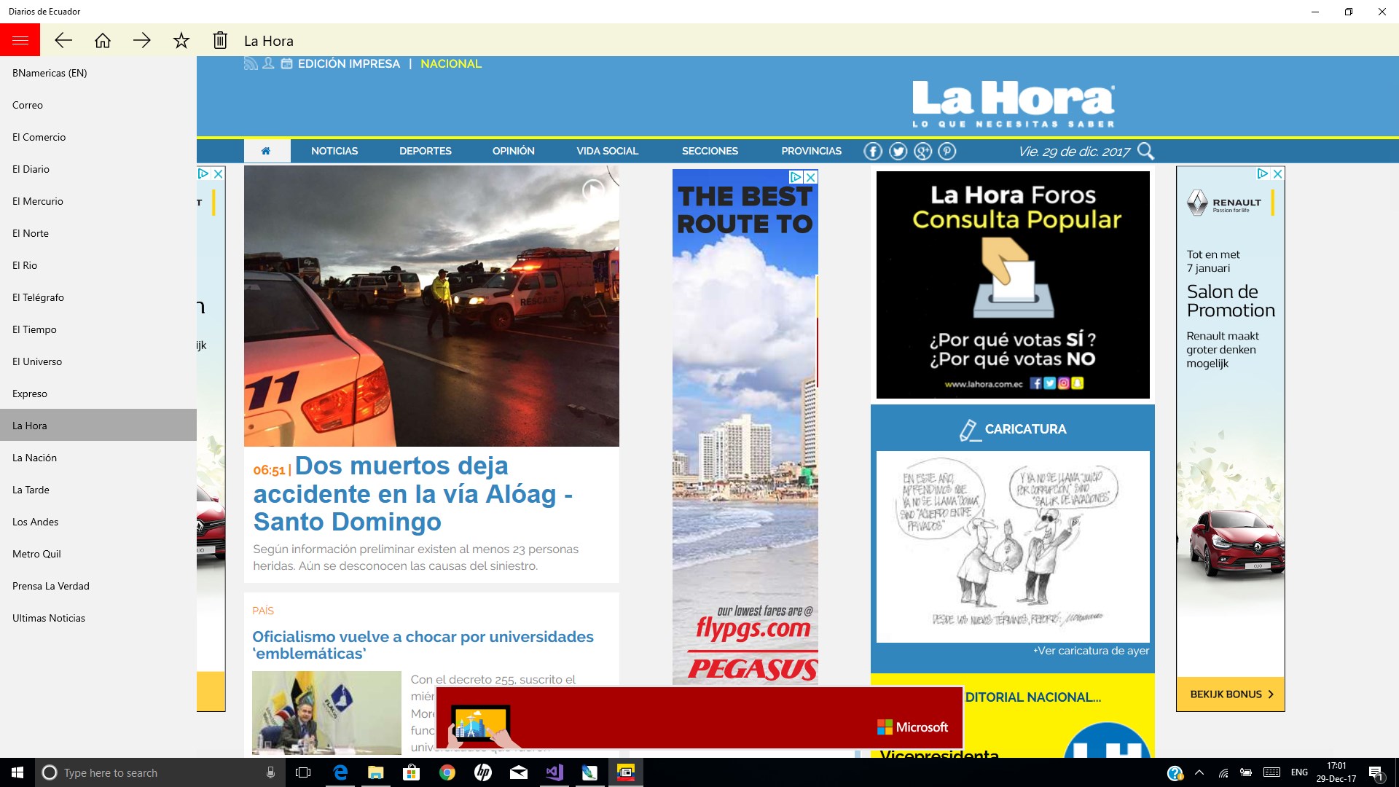Select the DEPORTES tab
The height and width of the screenshot is (787, 1399).
tap(425, 151)
